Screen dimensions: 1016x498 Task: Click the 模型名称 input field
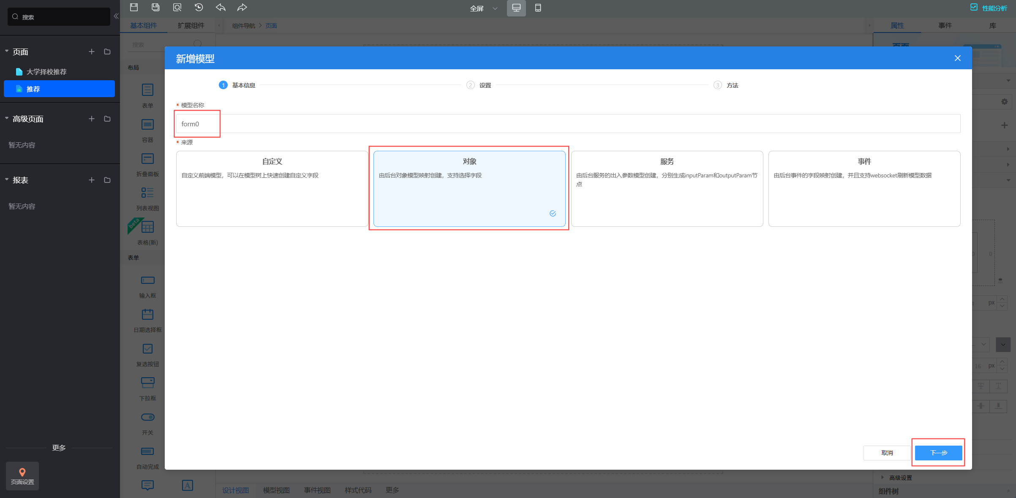click(x=568, y=124)
